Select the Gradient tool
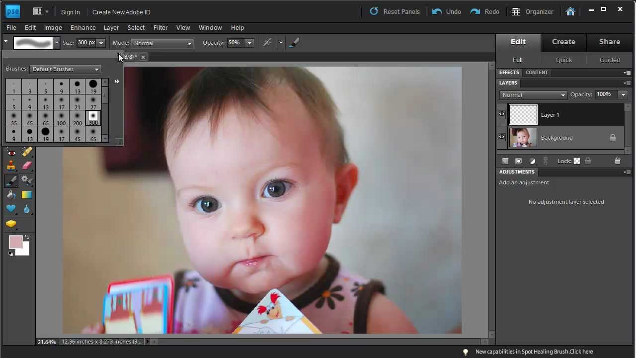 click(x=27, y=195)
